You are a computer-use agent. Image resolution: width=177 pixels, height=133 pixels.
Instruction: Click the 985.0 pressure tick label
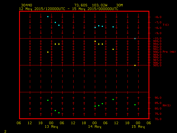(x=157, y=65)
